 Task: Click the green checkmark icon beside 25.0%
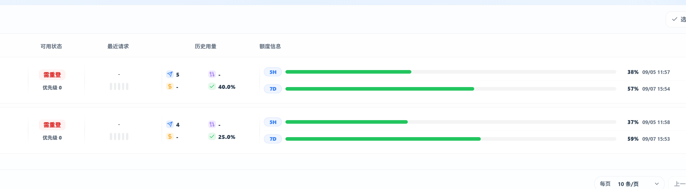212,137
